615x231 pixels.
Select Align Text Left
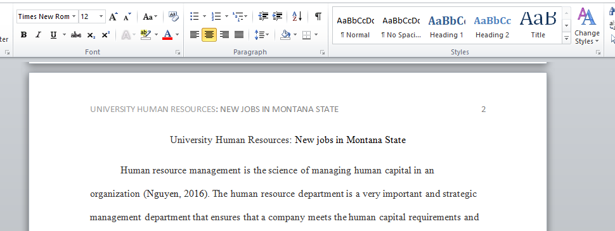pos(195,35)
